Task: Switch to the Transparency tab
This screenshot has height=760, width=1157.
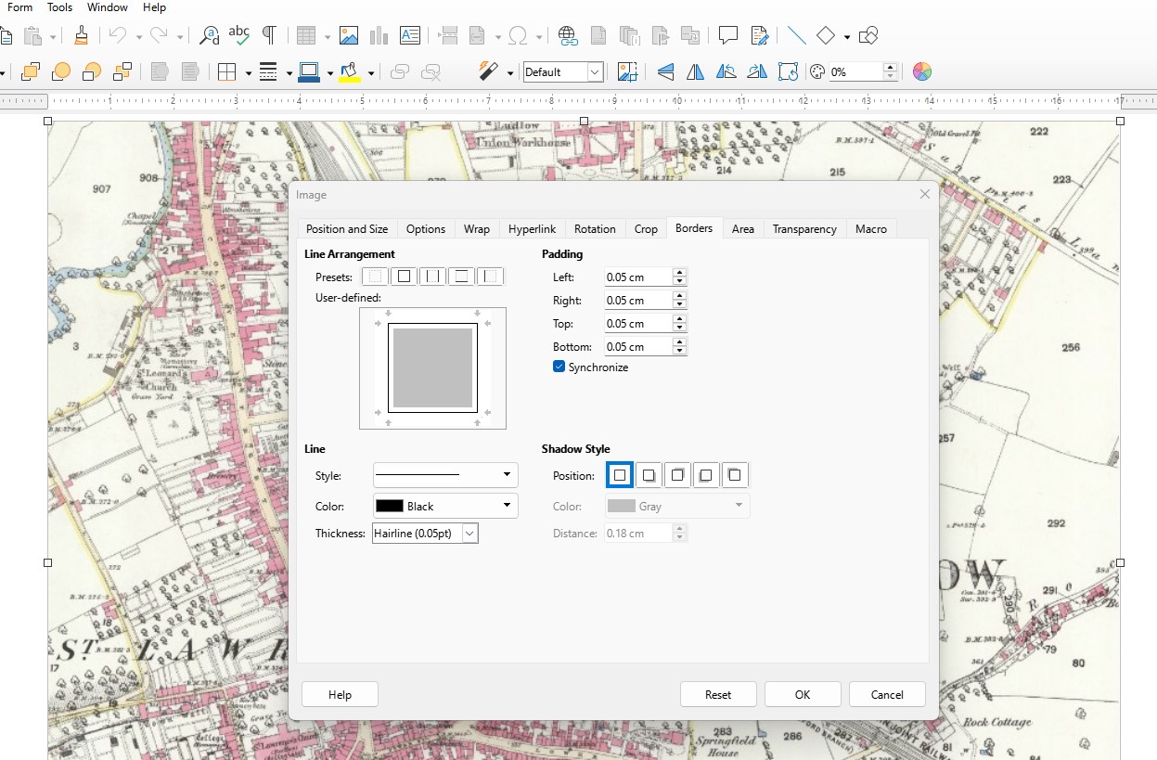Action: [804, 229]
